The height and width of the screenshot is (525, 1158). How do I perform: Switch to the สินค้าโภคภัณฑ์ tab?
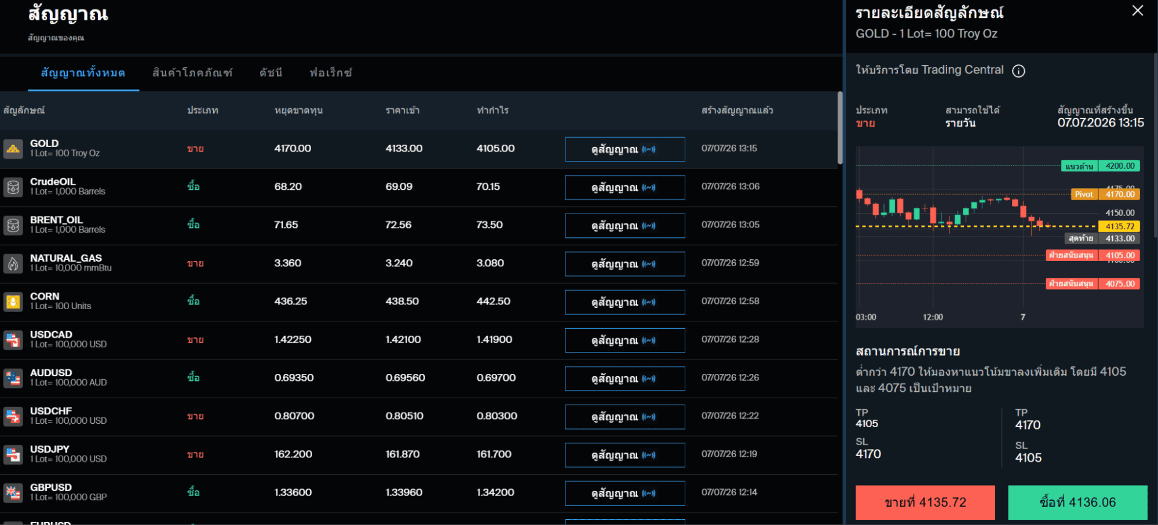point(192,73)
